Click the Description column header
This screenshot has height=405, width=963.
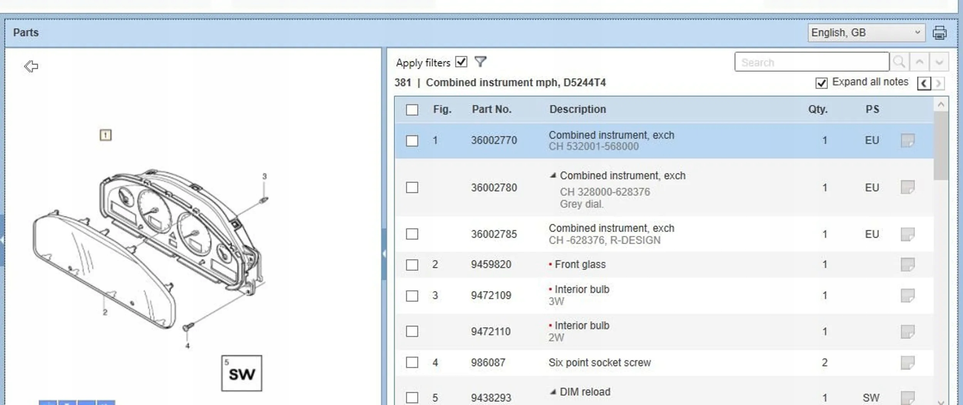[x=577, y=109]
